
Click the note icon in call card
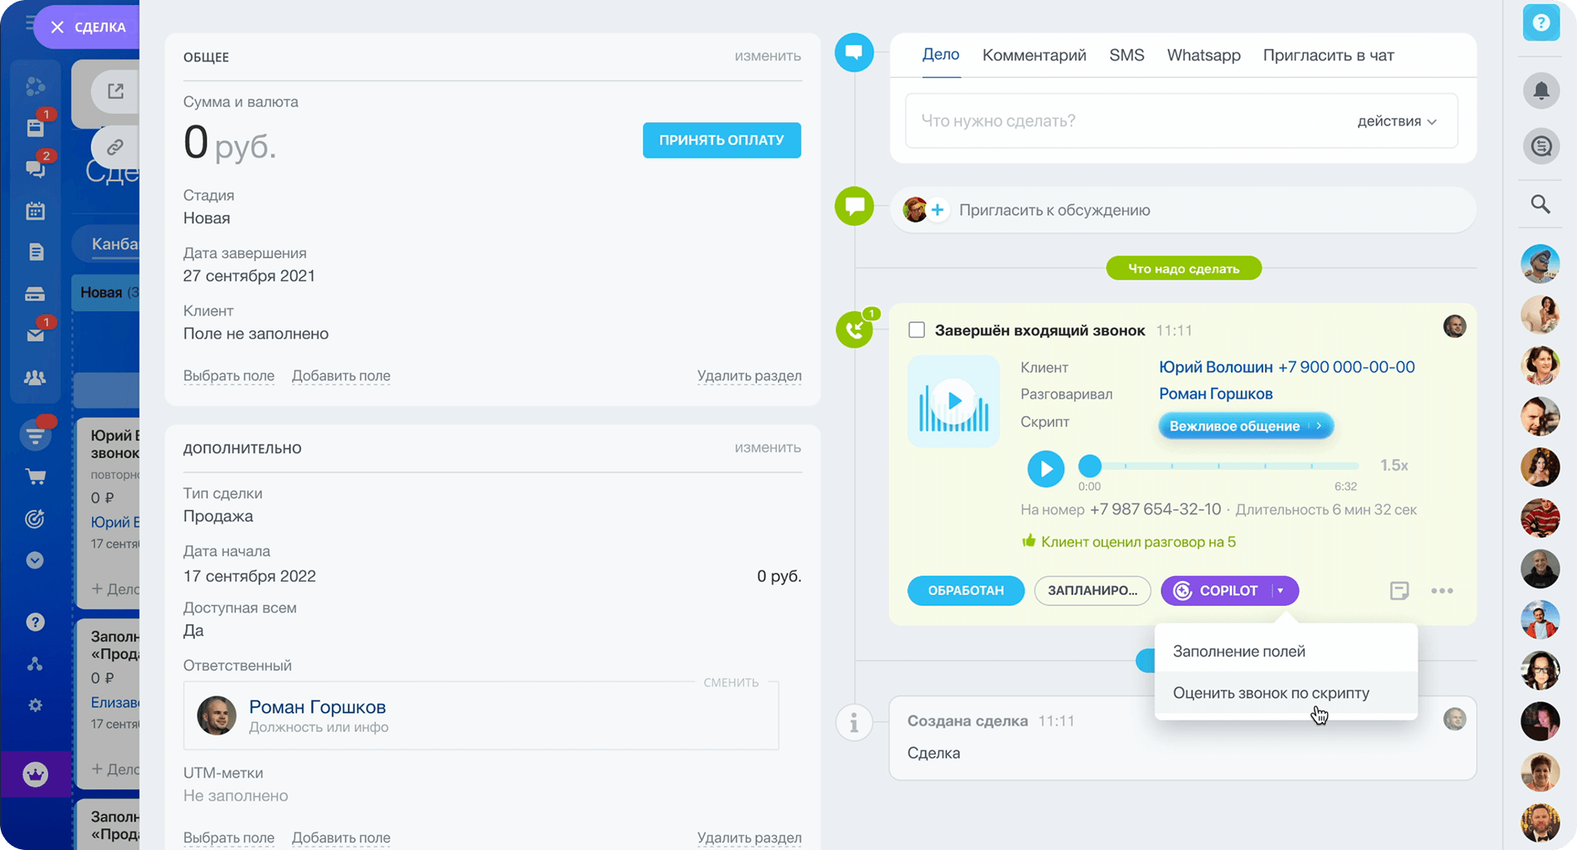pos(1399,590)
